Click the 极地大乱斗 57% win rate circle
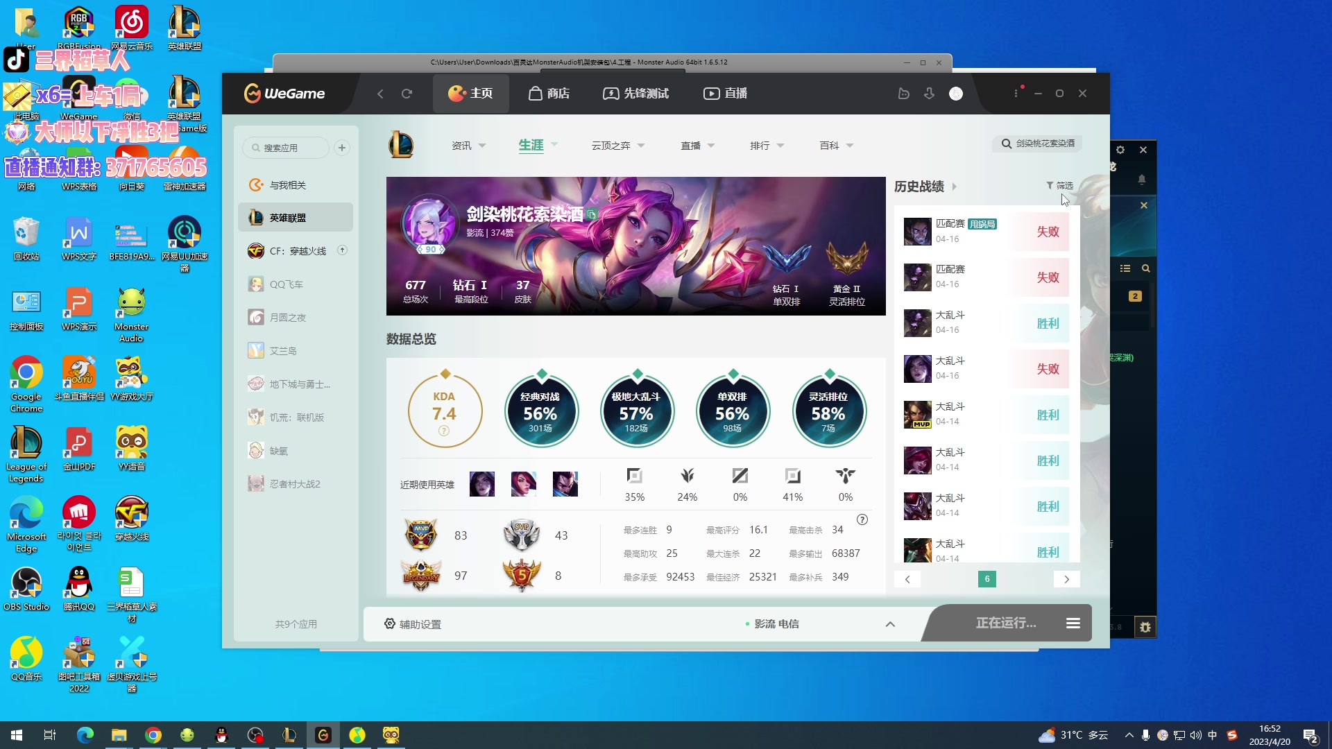Screen dimensions: 1332x749 point(636,411)
